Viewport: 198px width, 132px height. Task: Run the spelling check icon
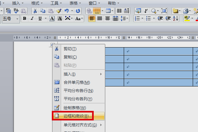click(16, 11)
